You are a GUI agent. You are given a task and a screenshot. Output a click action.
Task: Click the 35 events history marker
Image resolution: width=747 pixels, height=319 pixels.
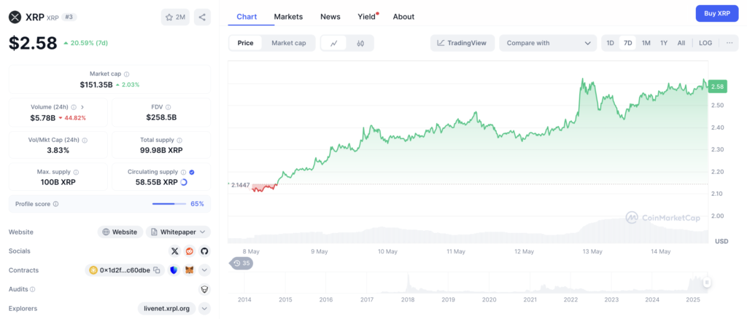click(x=241, y=263)
